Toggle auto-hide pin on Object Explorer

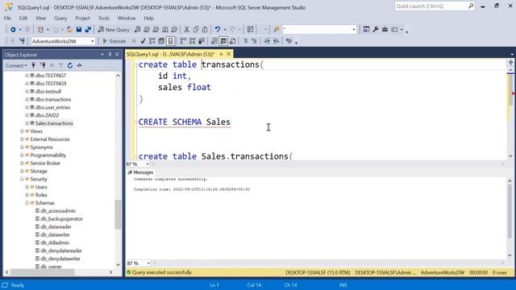[x=110, y=55]
